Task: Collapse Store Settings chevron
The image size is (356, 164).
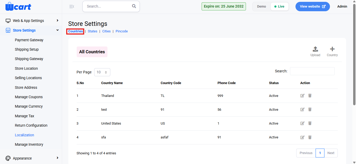Action: coord(57,30)
